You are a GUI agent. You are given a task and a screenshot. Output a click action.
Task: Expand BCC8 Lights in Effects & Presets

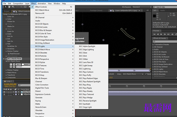click(153, 69)
